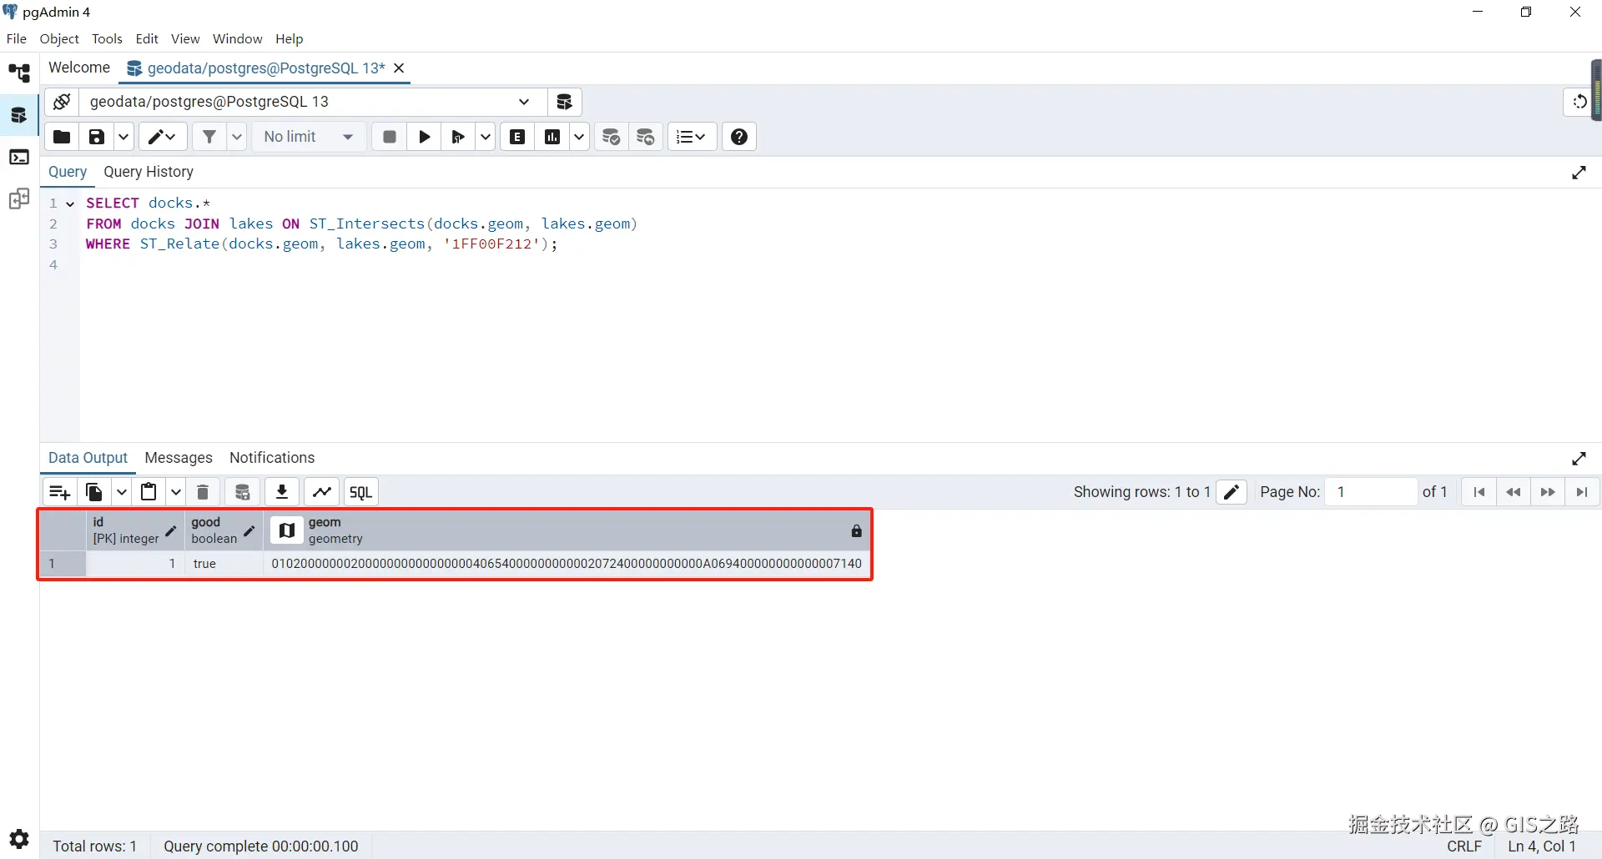Run the execute script button
This screenshot has width=1602, height=859.
[x=458, y=137]
